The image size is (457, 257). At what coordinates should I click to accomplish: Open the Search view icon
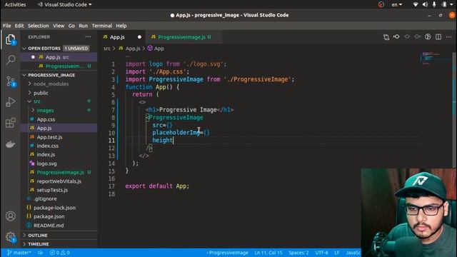click(x=11, y=60)
